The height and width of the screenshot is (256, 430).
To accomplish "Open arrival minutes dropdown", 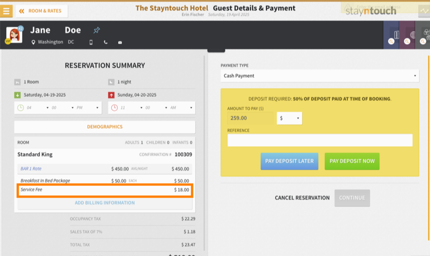I will (x=63, y=108).
